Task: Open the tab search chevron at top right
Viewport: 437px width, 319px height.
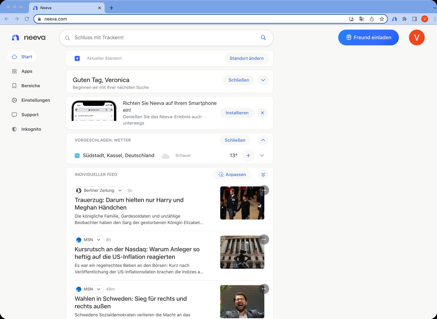Action: (x=434, y=8)
